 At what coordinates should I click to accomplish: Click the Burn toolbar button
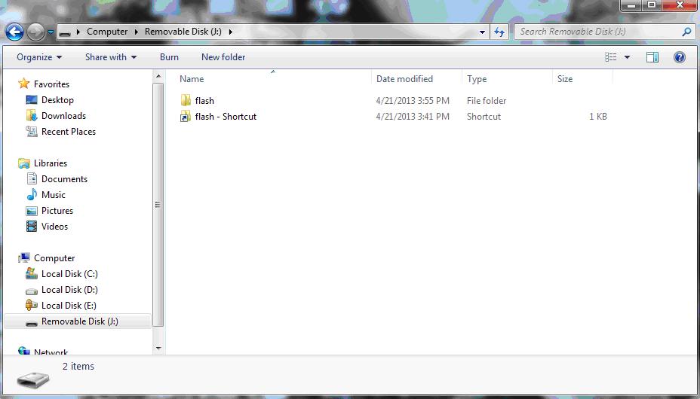(169, 57)
